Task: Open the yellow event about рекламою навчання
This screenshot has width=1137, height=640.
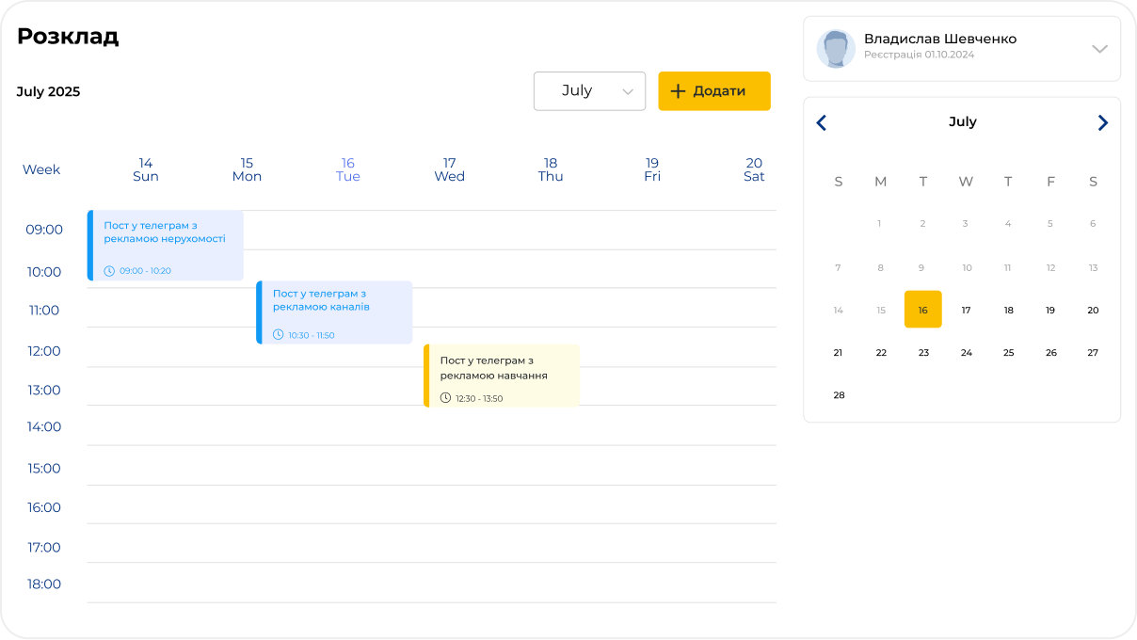Action: pos(503,375)
